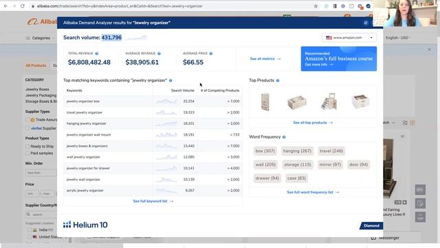Click keyword 'acrylic jewelry organizer'
440x248 pixels.
pos(85,190)
